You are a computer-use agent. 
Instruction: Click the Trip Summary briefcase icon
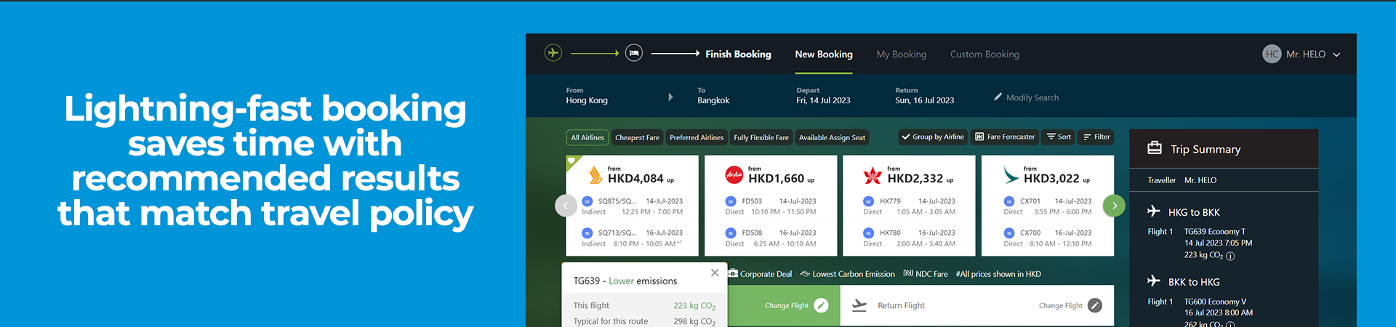(1155, 148)
